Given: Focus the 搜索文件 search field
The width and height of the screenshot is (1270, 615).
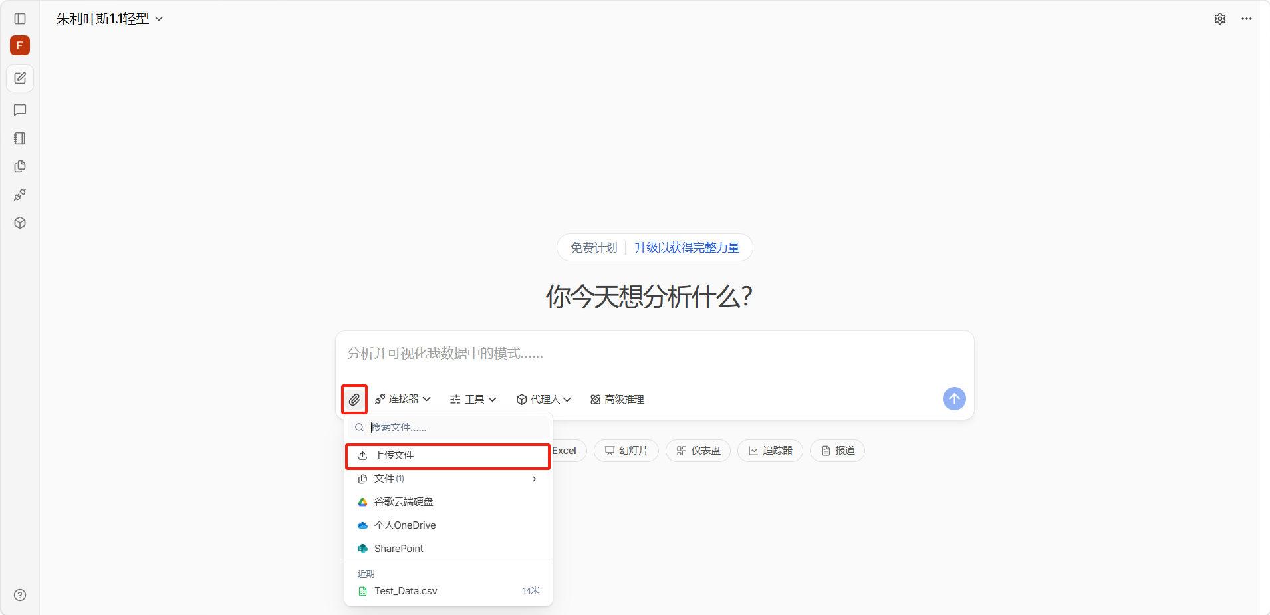Looking at the screenshot, I should pyautogui.click(x=448, y=428).
